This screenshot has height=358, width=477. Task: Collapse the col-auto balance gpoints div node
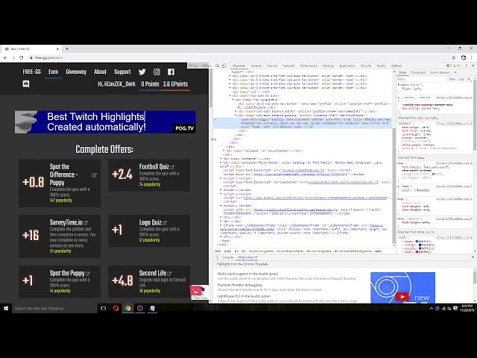[x=236, y=116]
